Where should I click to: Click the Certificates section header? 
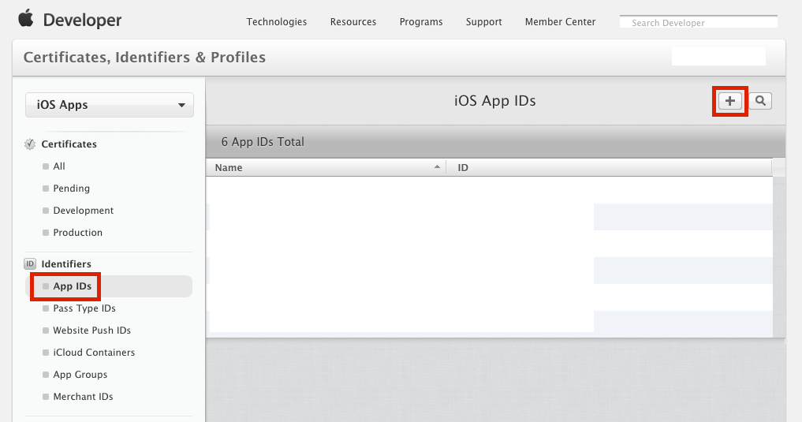pos(69,144)
